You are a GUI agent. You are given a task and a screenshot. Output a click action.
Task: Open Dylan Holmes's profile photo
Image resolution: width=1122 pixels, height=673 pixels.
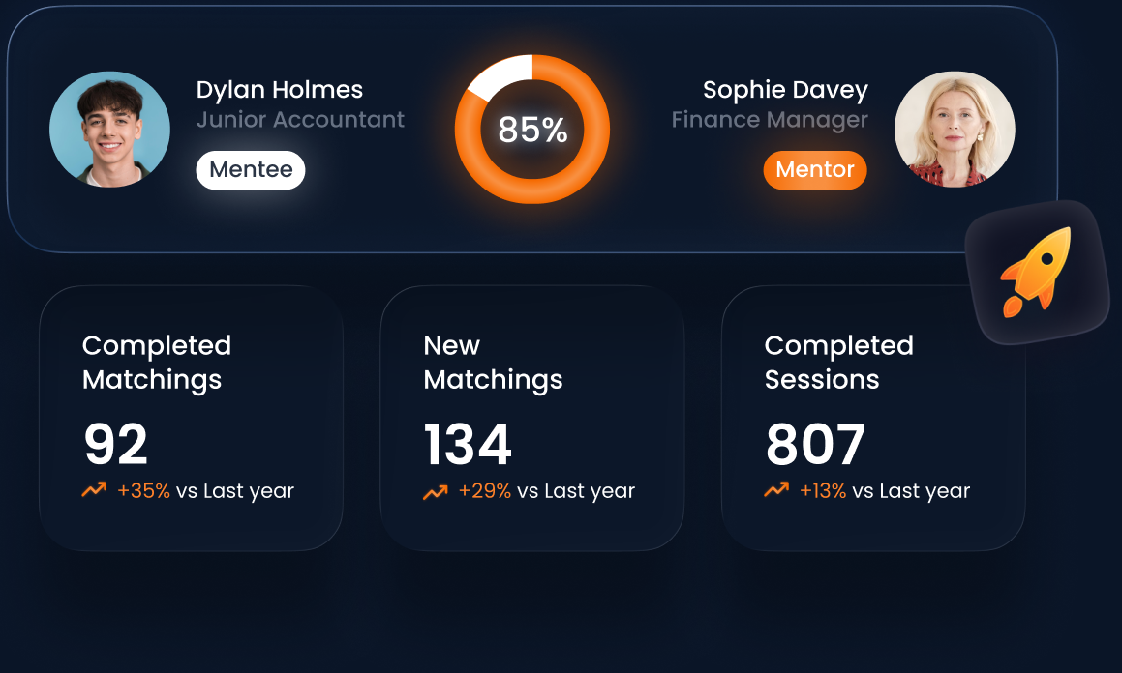(109, 130)
